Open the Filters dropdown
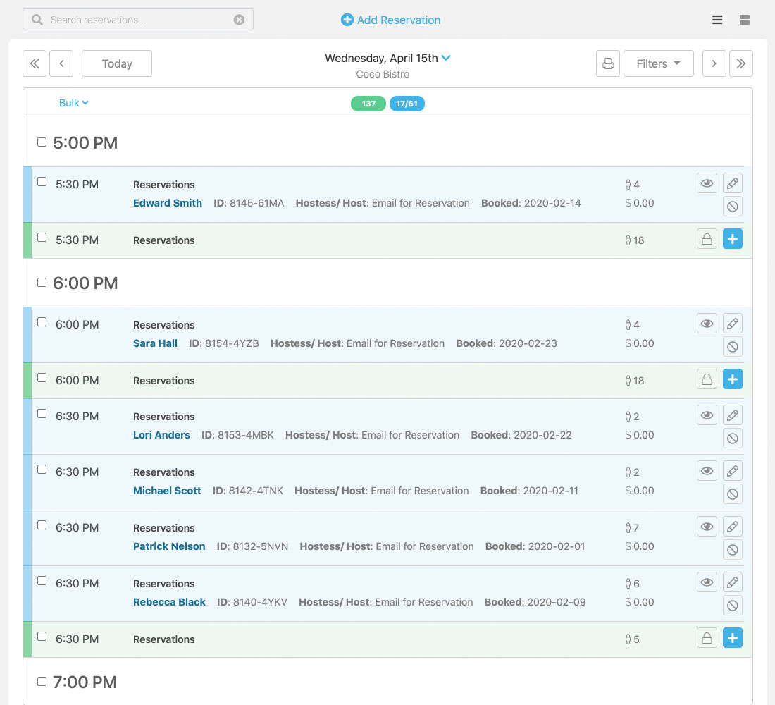The image size is (775, 705). [x=658, y=63]
